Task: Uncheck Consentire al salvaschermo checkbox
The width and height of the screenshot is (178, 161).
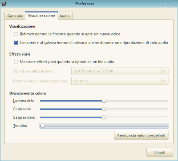Action: pos(16,43)
